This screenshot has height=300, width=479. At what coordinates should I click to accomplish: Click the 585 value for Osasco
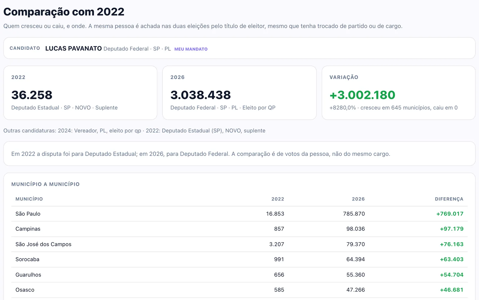(279, 290)
